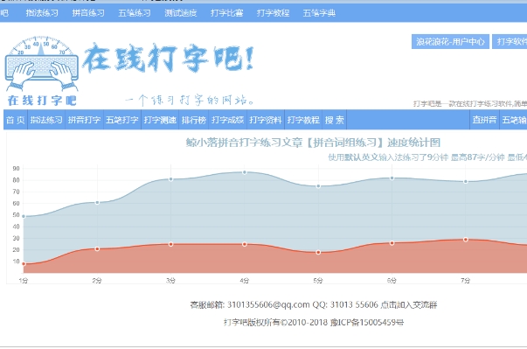
Task: Select 拼音打字 in the main navigation
Action: coord(84,120)
